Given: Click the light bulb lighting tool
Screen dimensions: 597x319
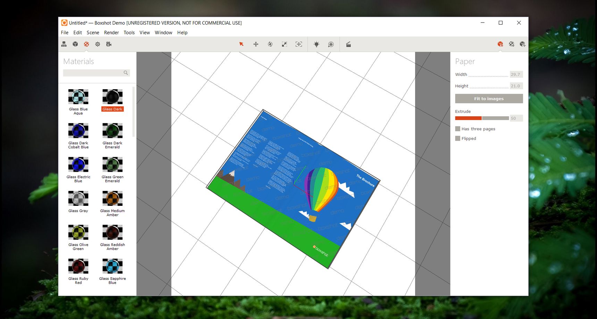Looking at the screenshot, I should [x=316, y=44].
